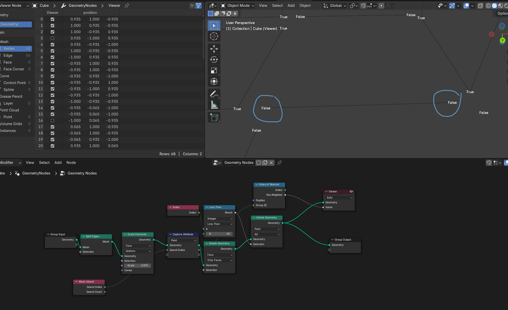Toggle selected-only filter icon in spreadsheet header
The height and width of the screenshot is (310, 508).
click(x=192, y=6)
